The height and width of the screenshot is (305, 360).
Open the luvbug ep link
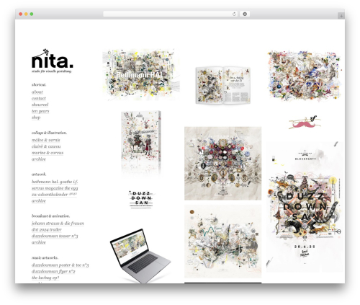tap(45, 278)
